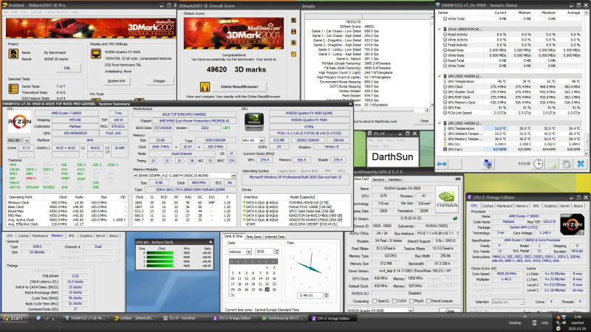Enable the PhysX checkbox in GPU-Z
The height and width of the screenshot is (332, 591).
411,301
